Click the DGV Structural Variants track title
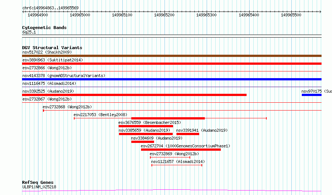 coord(52,48)
